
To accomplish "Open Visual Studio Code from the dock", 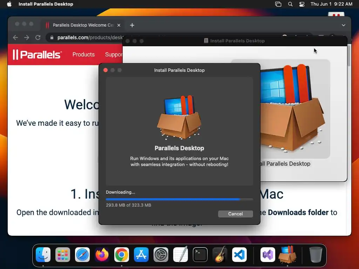I will (239, 255).
